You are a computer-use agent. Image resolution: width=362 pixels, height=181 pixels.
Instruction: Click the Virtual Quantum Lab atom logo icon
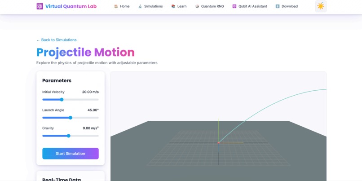[x=40, y=6]
